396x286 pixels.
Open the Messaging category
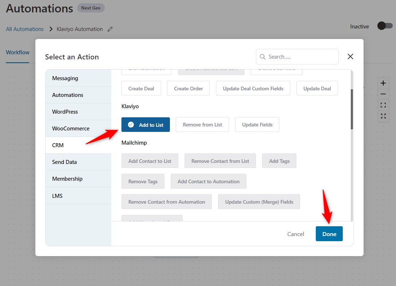click(x=78, y=78)
